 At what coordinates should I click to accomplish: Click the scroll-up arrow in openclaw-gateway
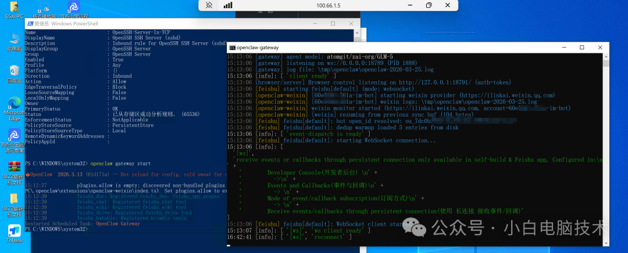pos(606,56)
